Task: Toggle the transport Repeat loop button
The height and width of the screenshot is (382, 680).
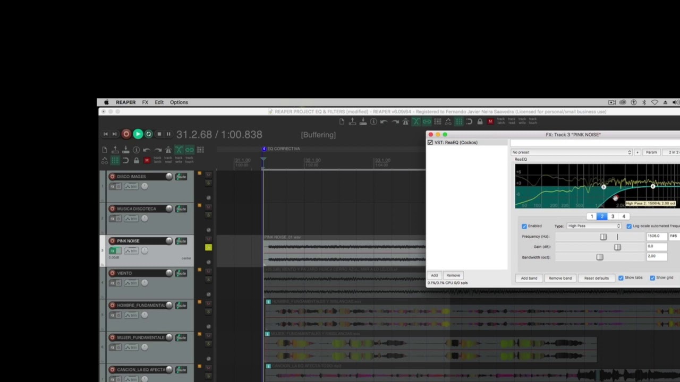Action: (x=149, y=134)
